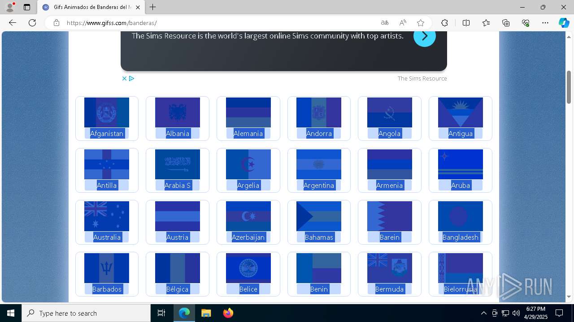Show hidden system tray icons

click(483, 313)
